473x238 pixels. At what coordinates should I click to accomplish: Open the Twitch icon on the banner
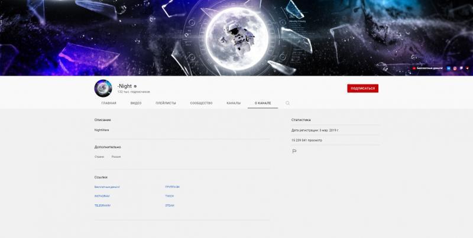pos(461,68)
